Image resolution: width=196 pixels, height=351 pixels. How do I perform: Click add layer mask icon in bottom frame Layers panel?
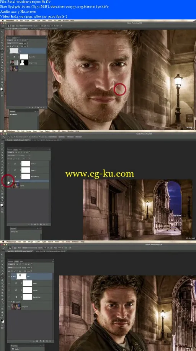pos(37,341)
